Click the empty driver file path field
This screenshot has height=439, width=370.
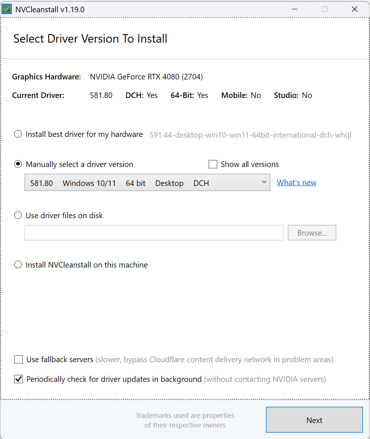tap(154, 233)
